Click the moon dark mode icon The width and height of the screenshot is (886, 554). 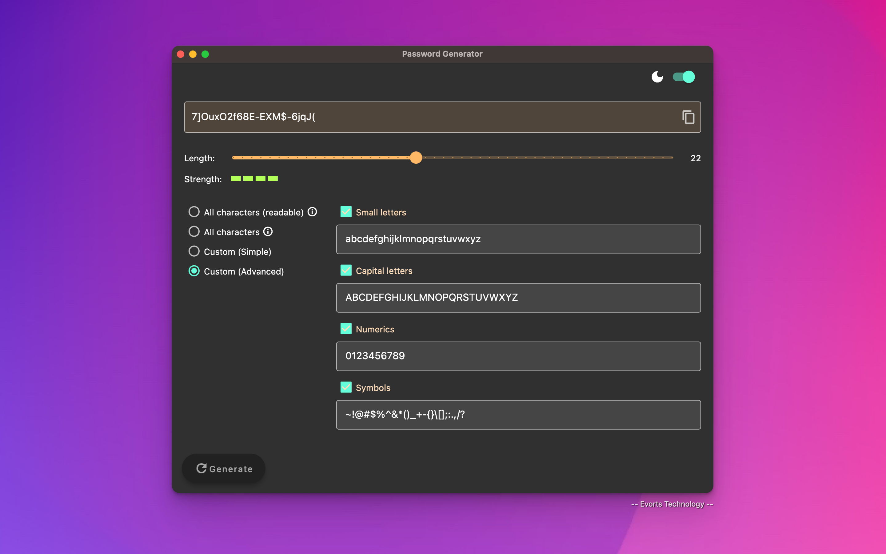[x=657, y=77]
